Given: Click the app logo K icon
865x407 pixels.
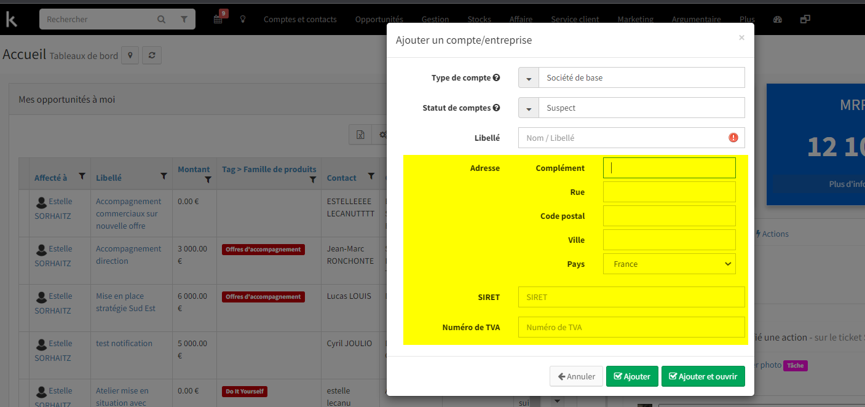Looking at the screenshot, I should click(x=11, y=19).
